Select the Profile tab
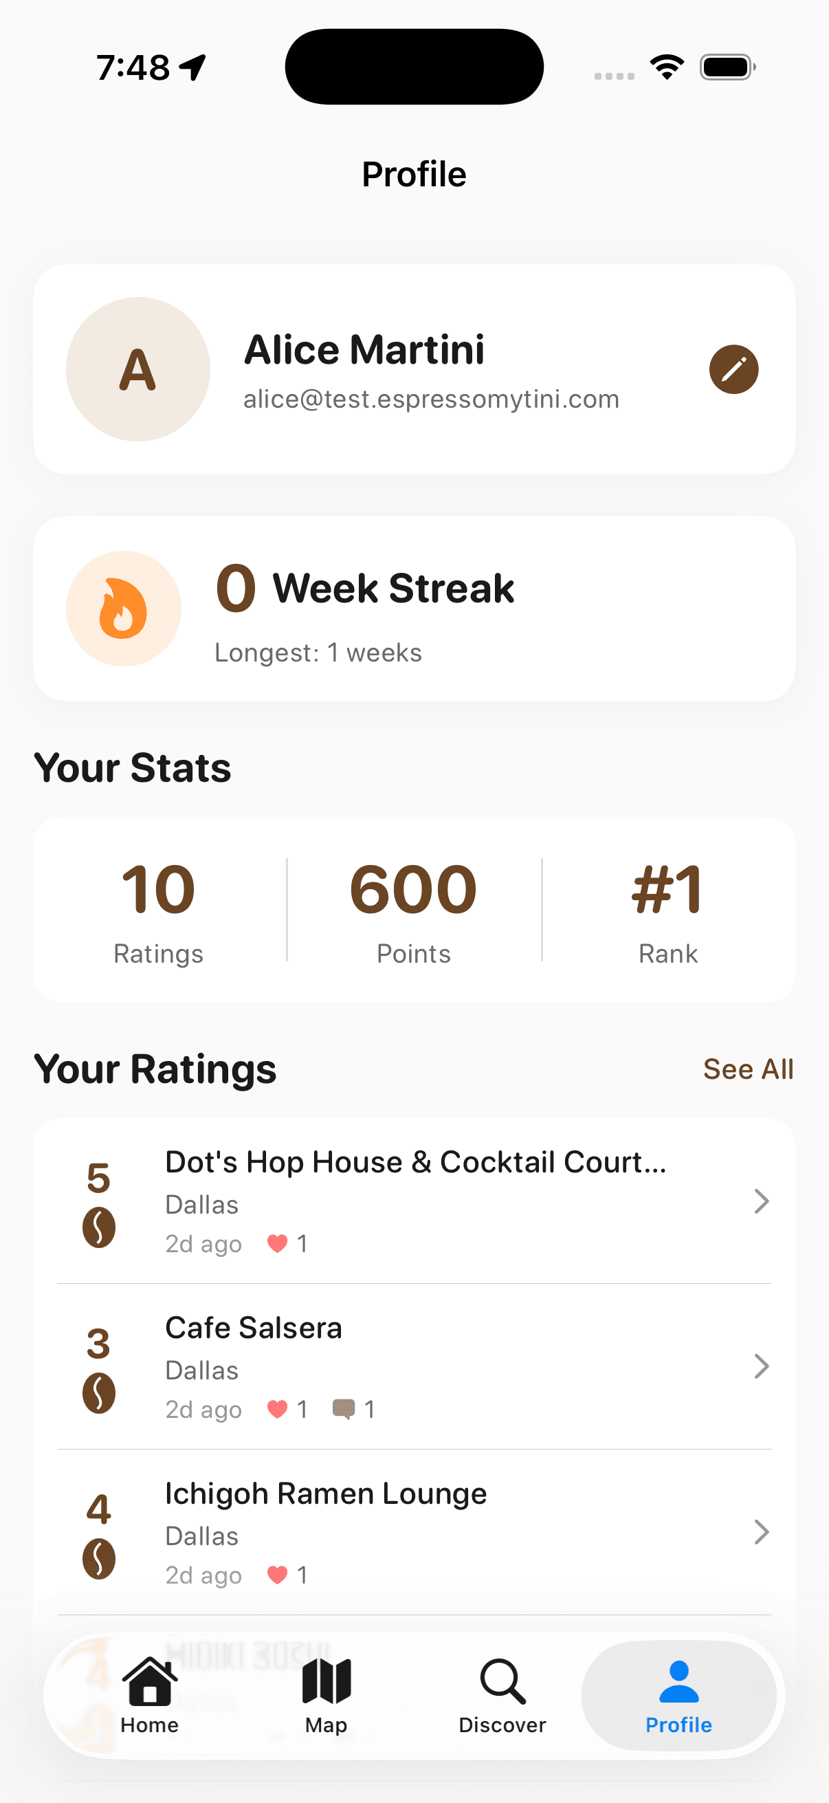Image resolution: width=829 pixels, height=1803 pixels. 678,1695
